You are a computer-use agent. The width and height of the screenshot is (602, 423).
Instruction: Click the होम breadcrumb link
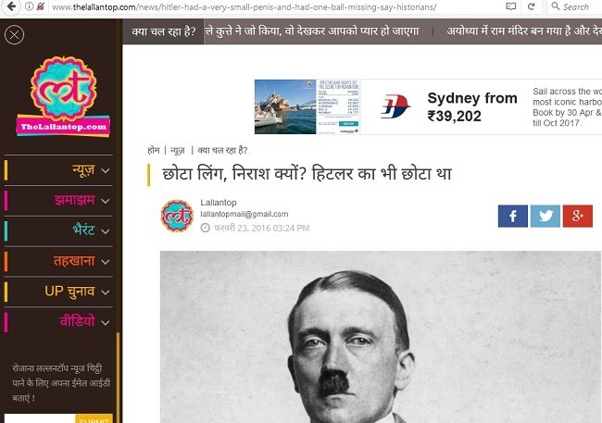coord(153,150)
